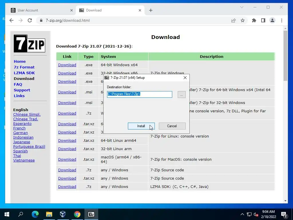Switch to the User Account tab
The height and width of the screenshot is (220, 293).
tap(41, 10)
